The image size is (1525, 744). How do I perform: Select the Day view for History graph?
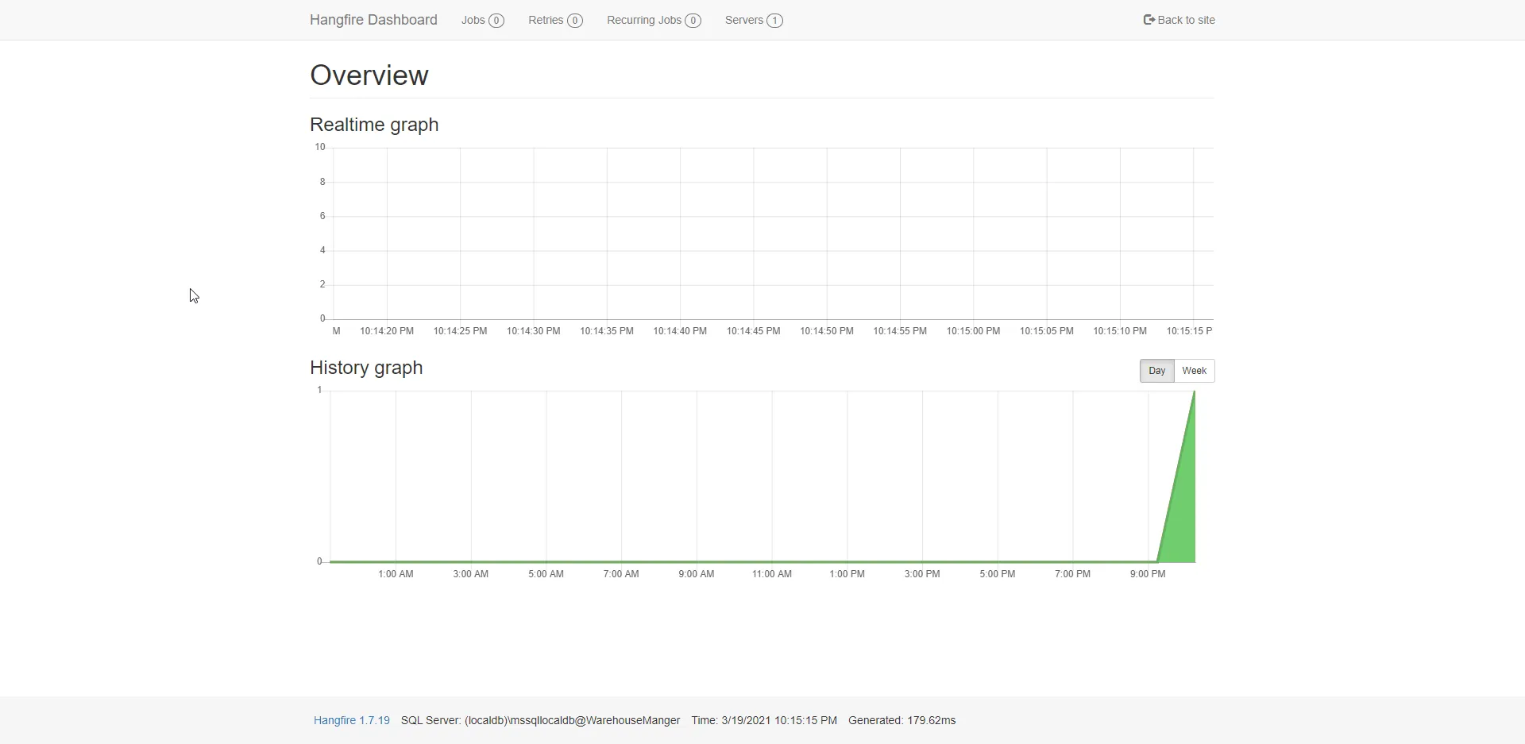pyautogui.click(x=1156, y=371)
